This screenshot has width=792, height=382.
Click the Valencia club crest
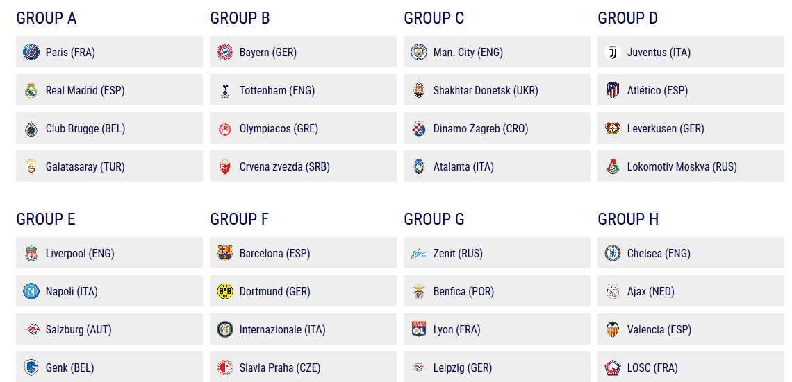pos(612,329)
